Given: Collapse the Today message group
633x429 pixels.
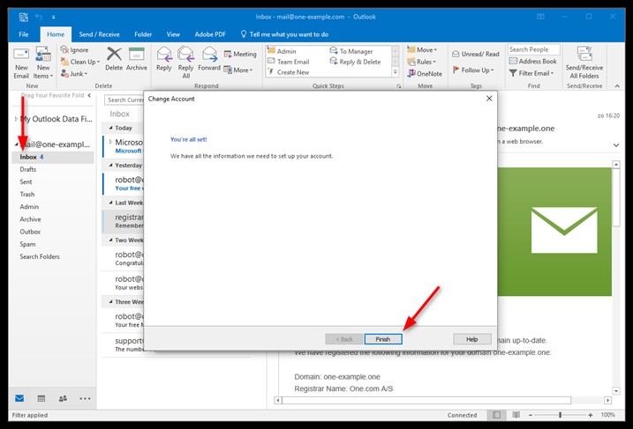Looking at the screenshot, I should pyautogui.click(x=110, y=128).
